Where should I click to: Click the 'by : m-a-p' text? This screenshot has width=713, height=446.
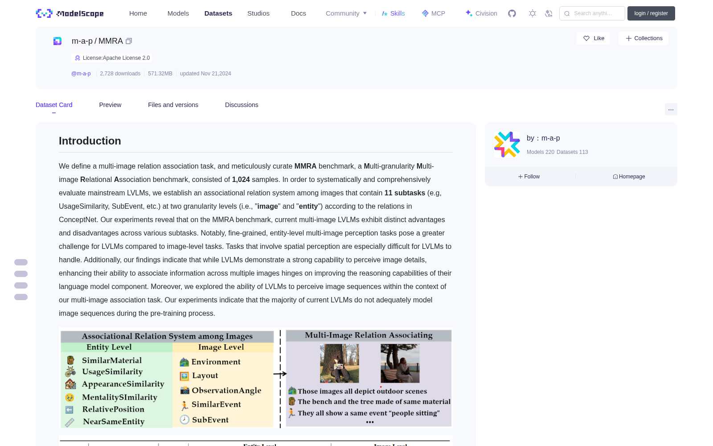click(543, 138)
